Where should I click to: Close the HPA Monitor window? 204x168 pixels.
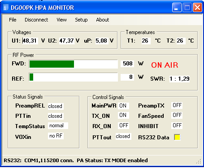[197, 8]
